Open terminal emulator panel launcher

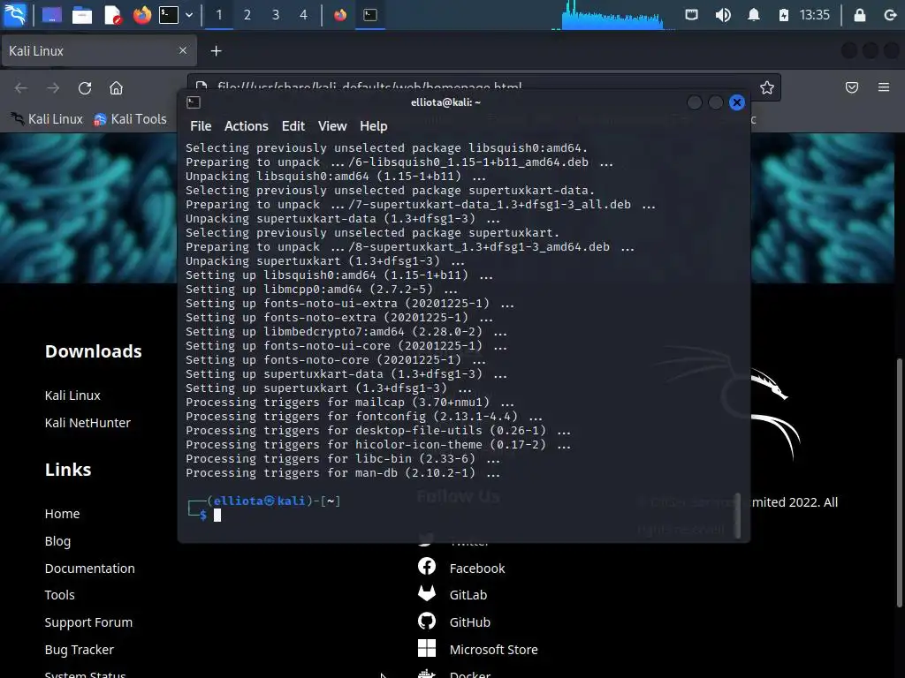169,14
